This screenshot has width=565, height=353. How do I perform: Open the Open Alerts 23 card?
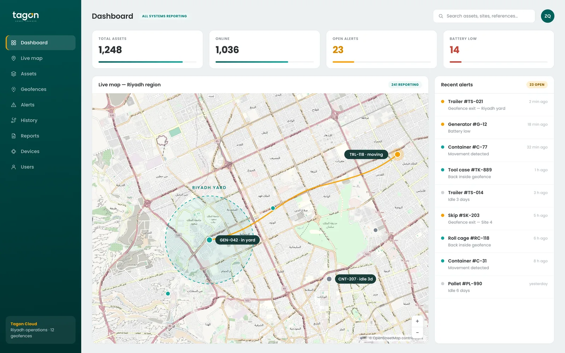382,49
